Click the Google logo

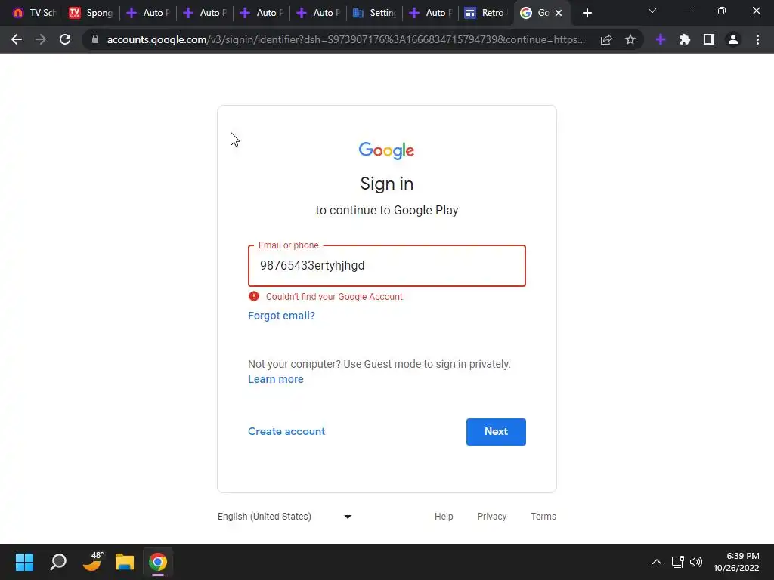(x=386, y=150)
